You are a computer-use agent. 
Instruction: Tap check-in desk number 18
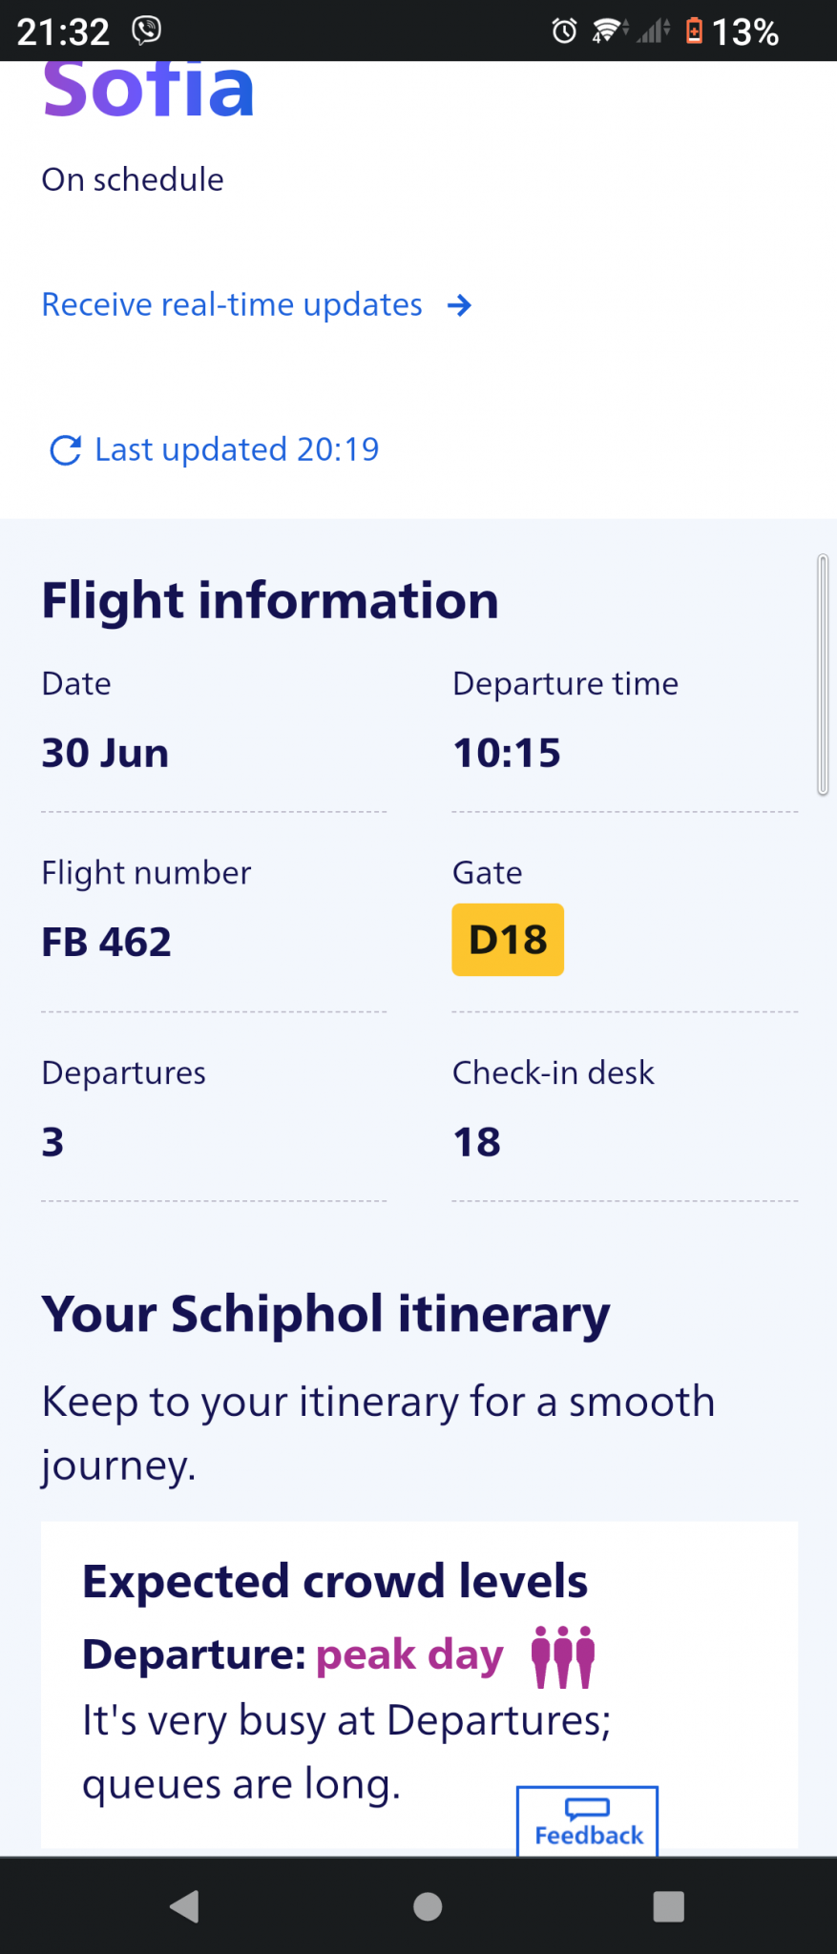[477, 1142]
